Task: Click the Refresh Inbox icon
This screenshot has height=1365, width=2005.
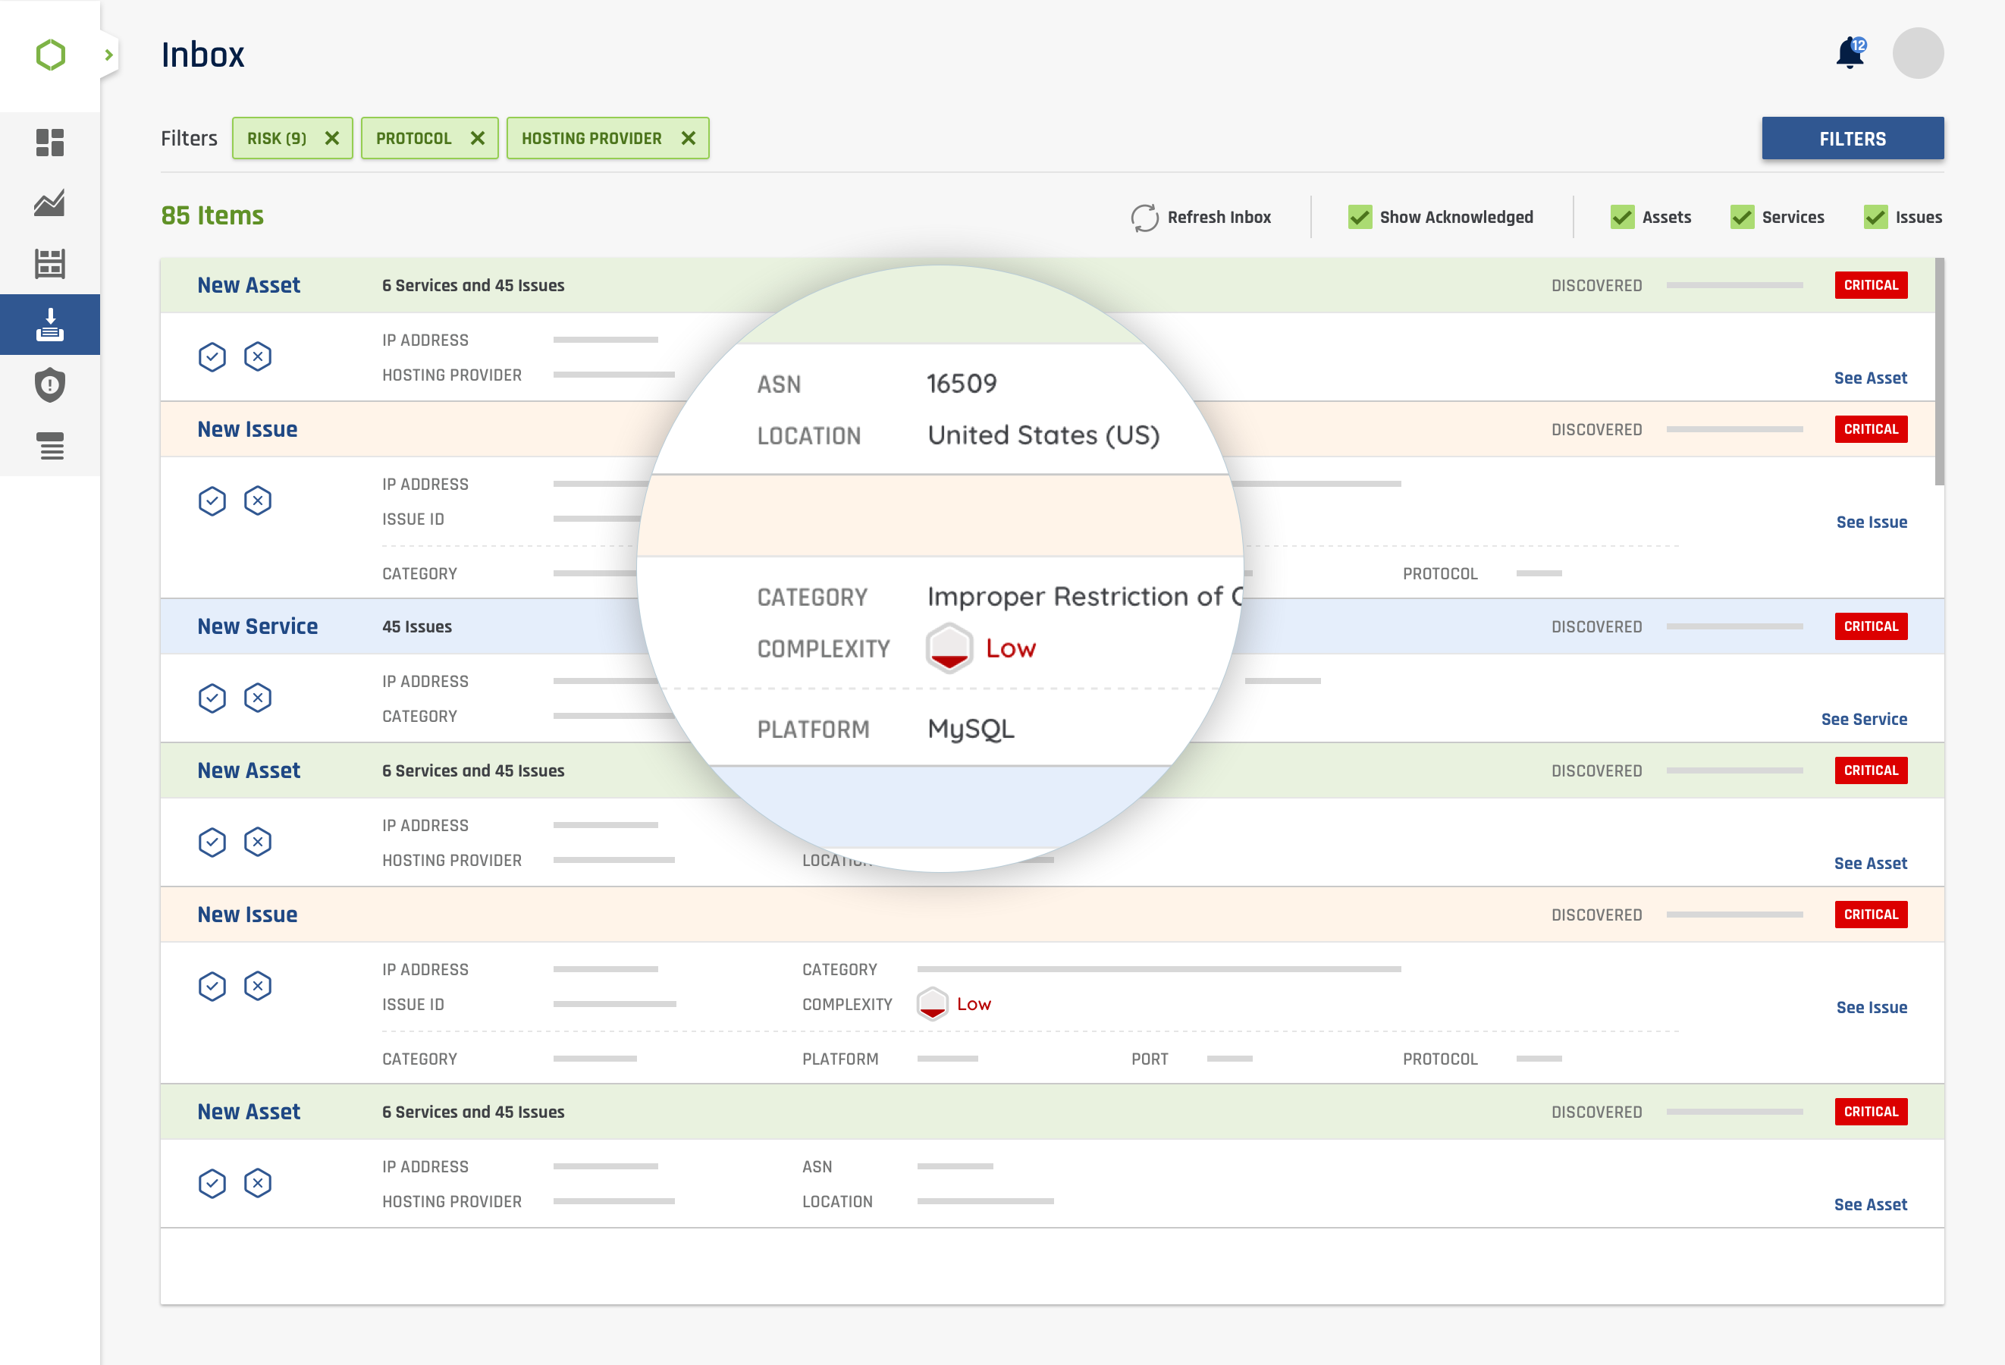Action: click(x=1144, y=218)
